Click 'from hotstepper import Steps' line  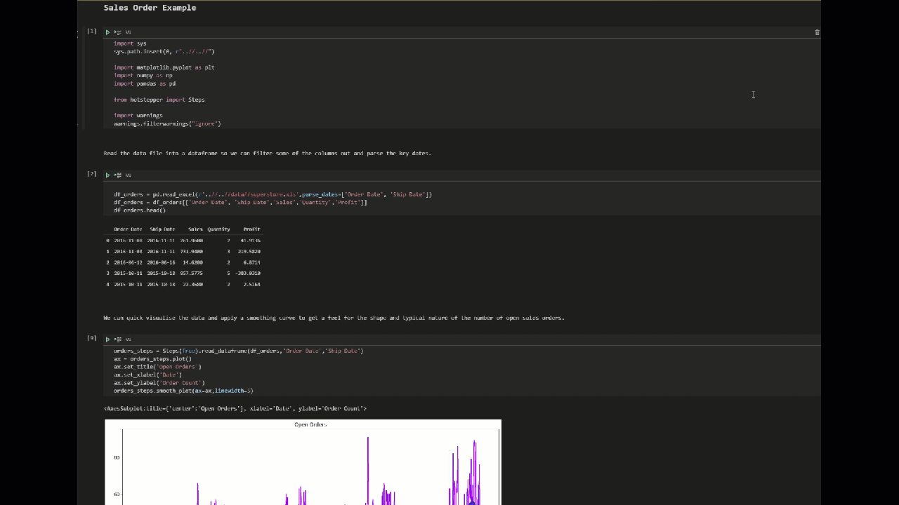[159, 100]
